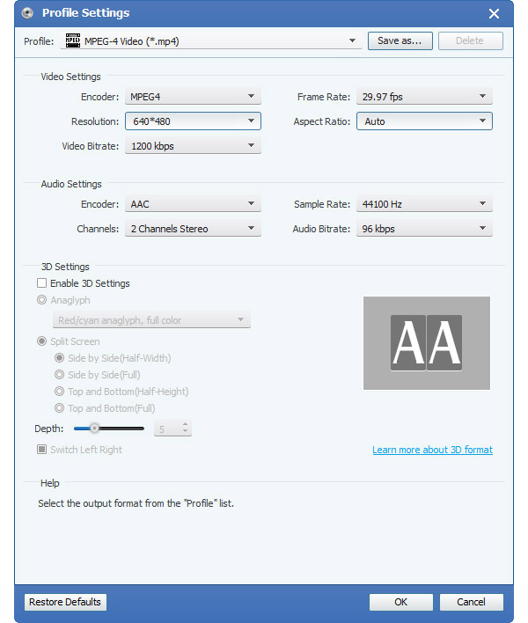This screenshot has width=528, height=623.
Task: Open the Frame Rate dropdown
Action: (424, 97)
